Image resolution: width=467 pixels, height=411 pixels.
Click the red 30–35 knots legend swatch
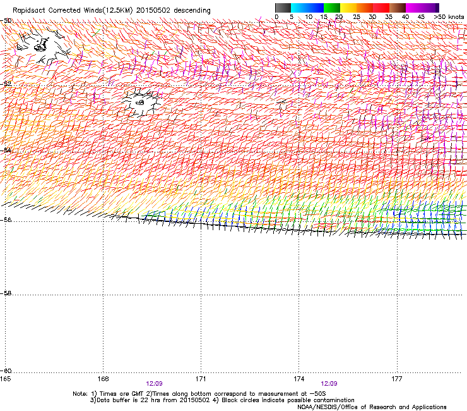click(x=381, y=8)
